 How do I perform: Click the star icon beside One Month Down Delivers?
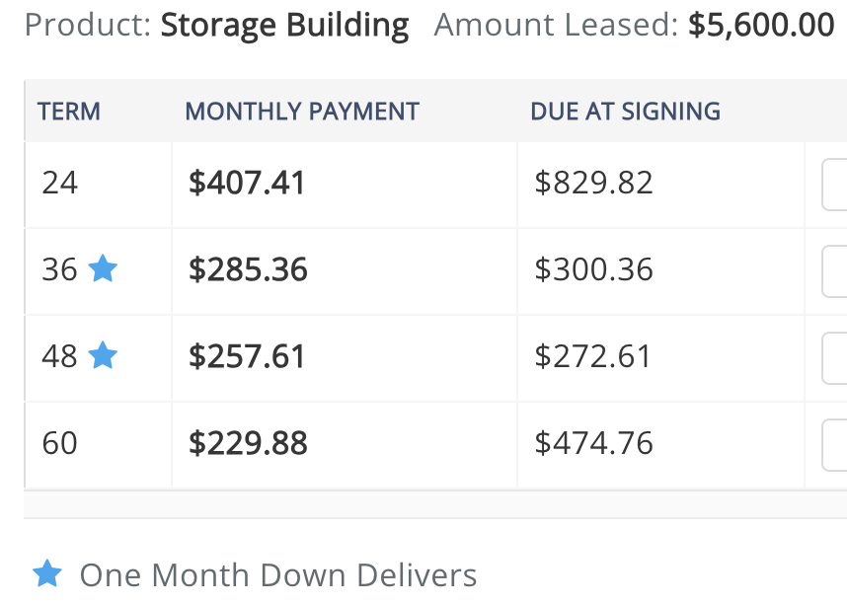point(47,573)
